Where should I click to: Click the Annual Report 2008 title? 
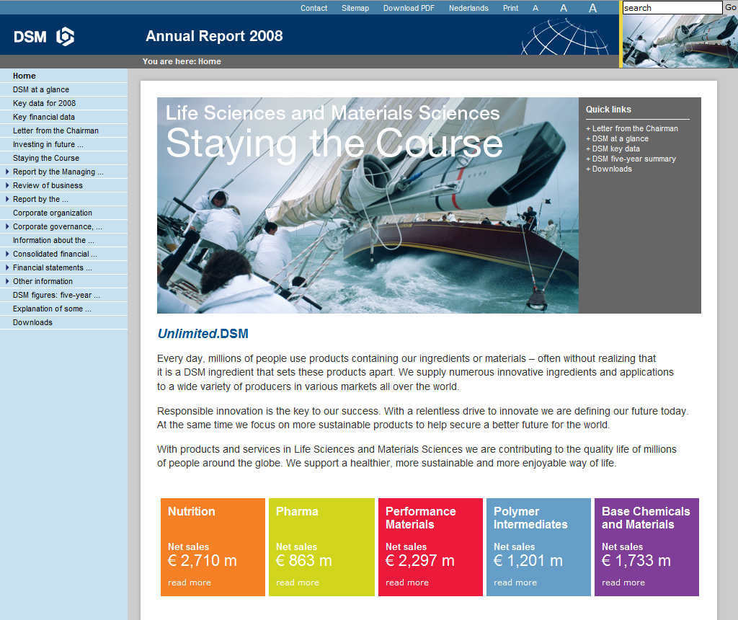pos(214,36)
